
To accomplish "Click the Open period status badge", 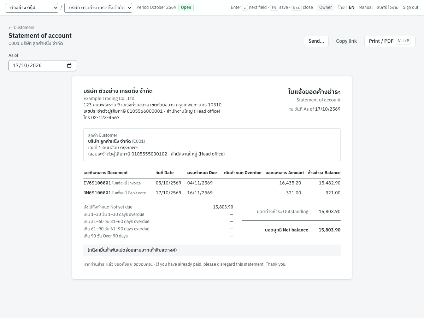I will [186, 7].
